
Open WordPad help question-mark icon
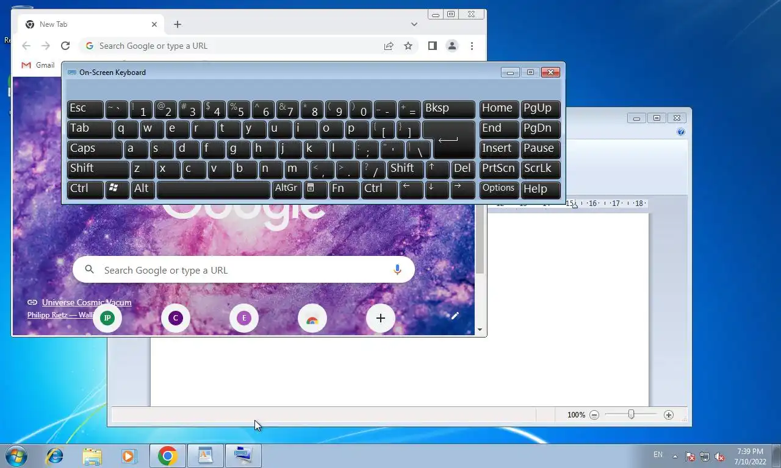[681, 132]
